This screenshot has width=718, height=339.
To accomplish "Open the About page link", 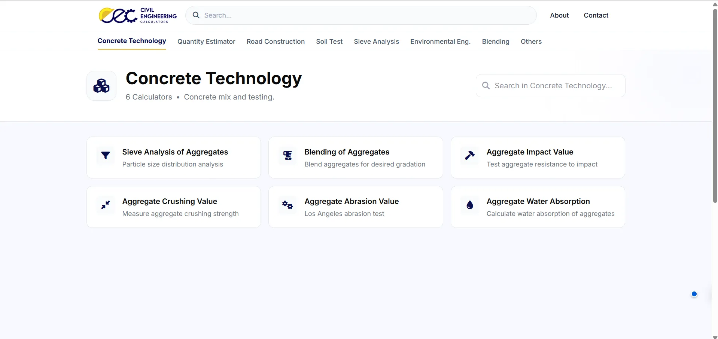I will [x=559, y=15].
